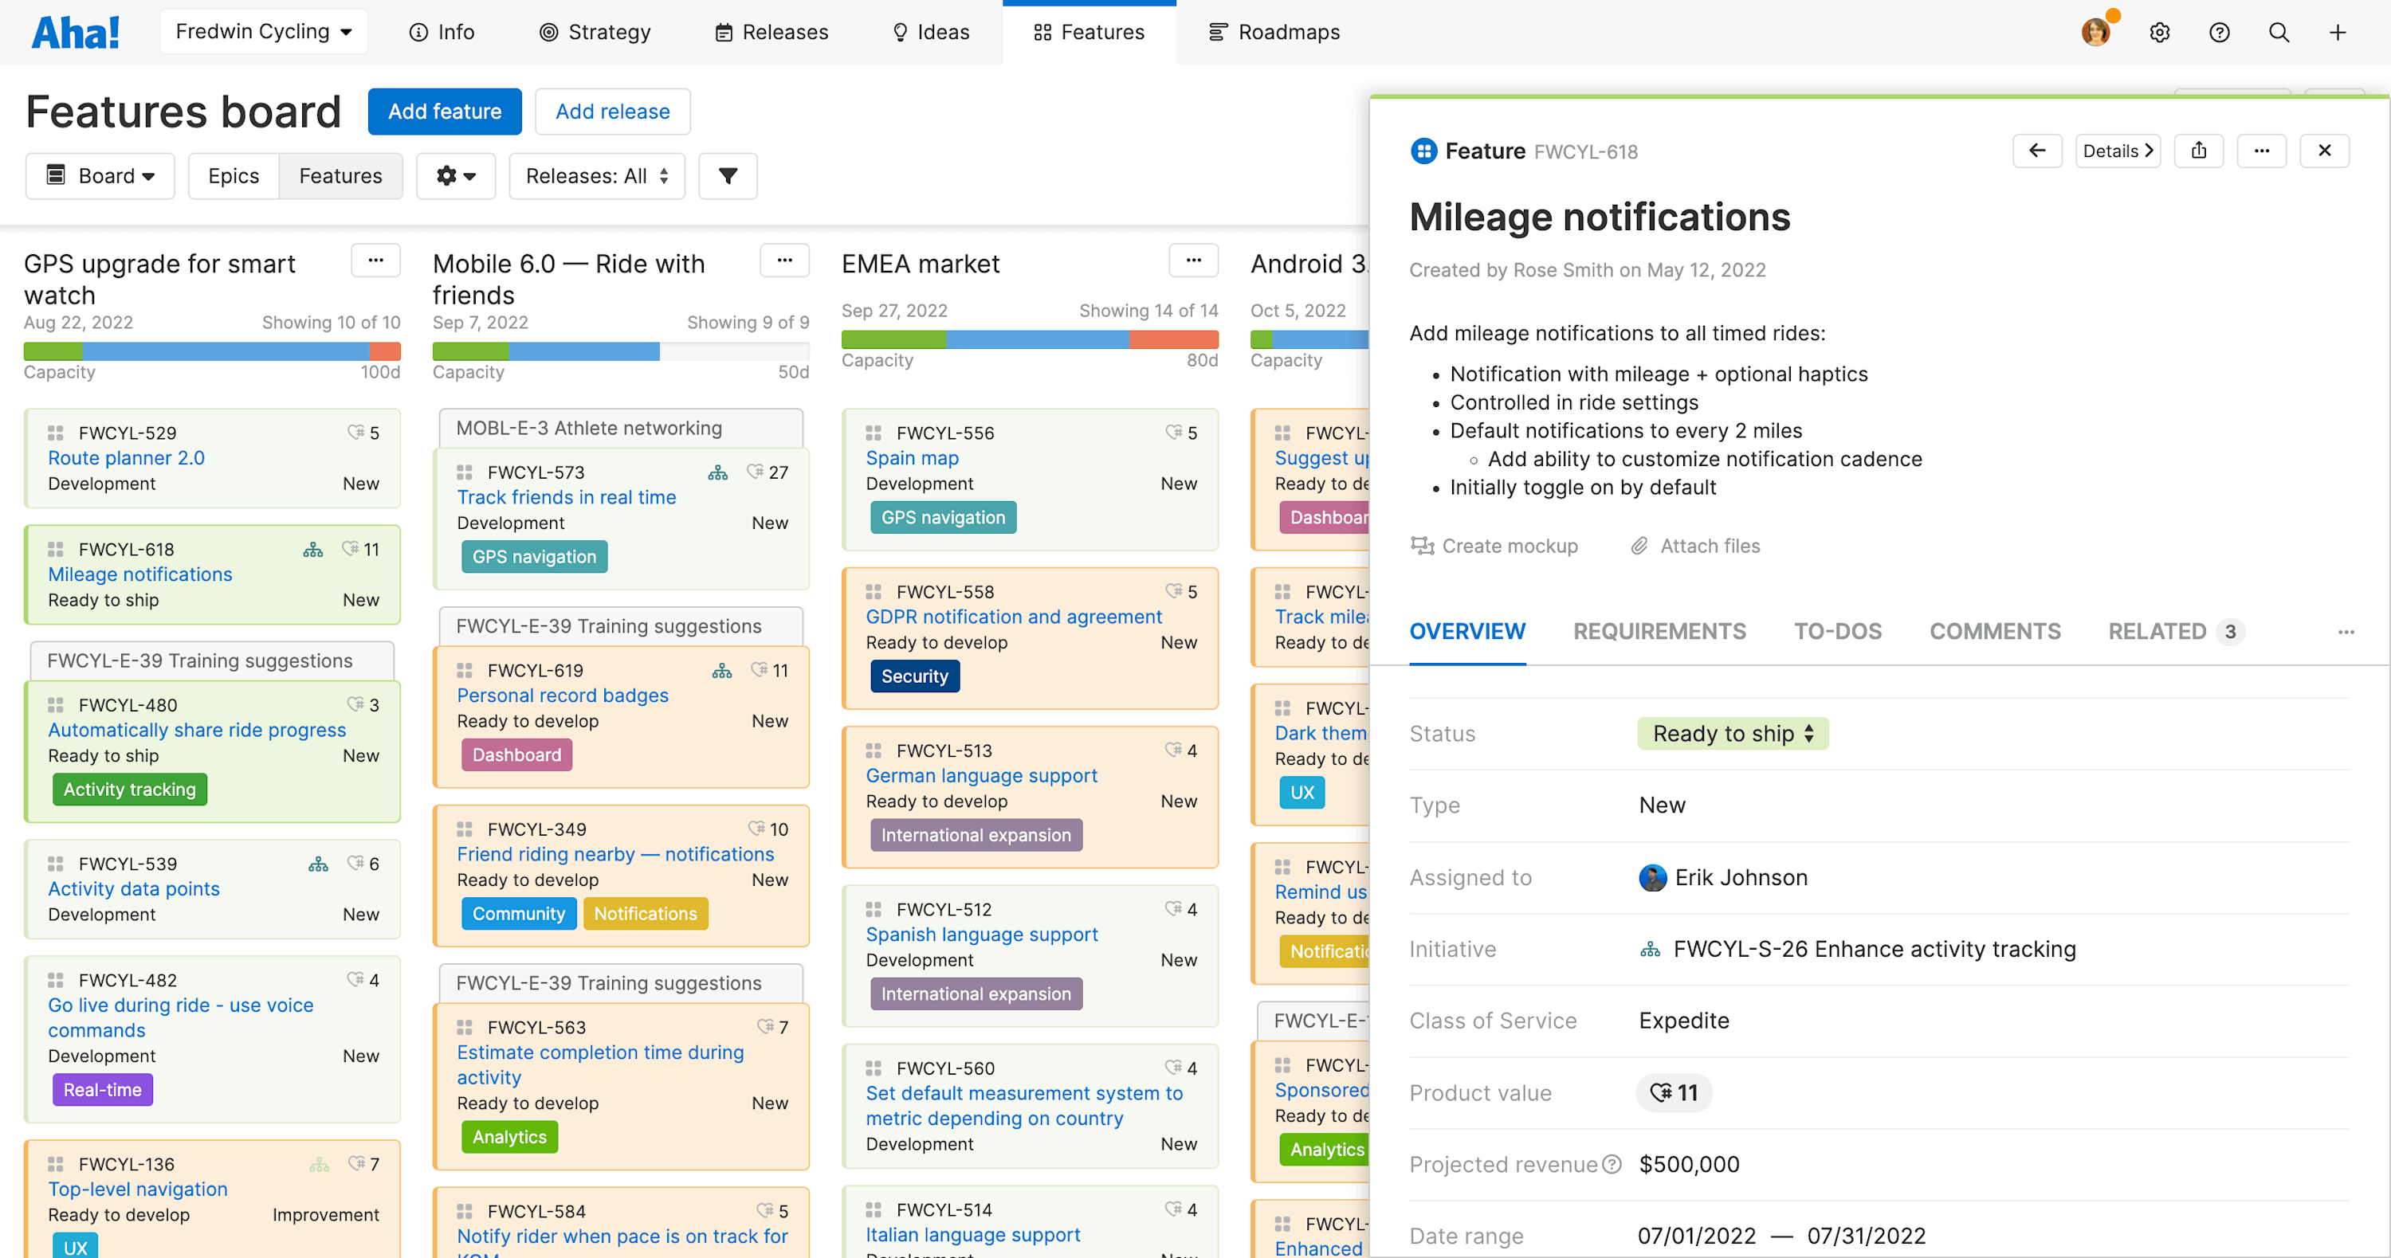The width and height of the screenshot is (2391, 1258).
Task: Click the filter funnel icon
Action: 728,176
